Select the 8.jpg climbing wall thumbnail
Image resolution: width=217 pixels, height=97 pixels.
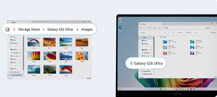(x=82, y=56)
